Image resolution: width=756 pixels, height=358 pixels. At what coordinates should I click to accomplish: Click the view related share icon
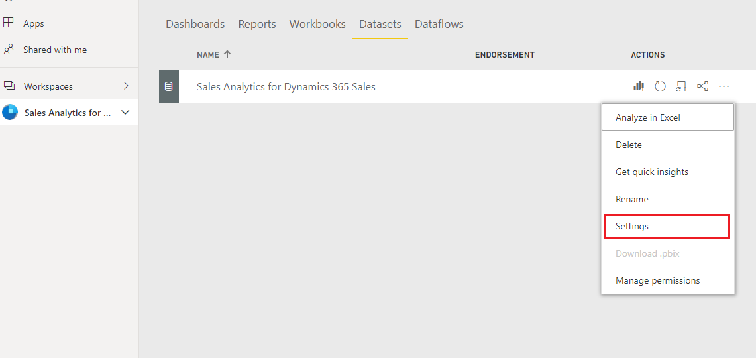pyautogui.click(x=702, y=86)
